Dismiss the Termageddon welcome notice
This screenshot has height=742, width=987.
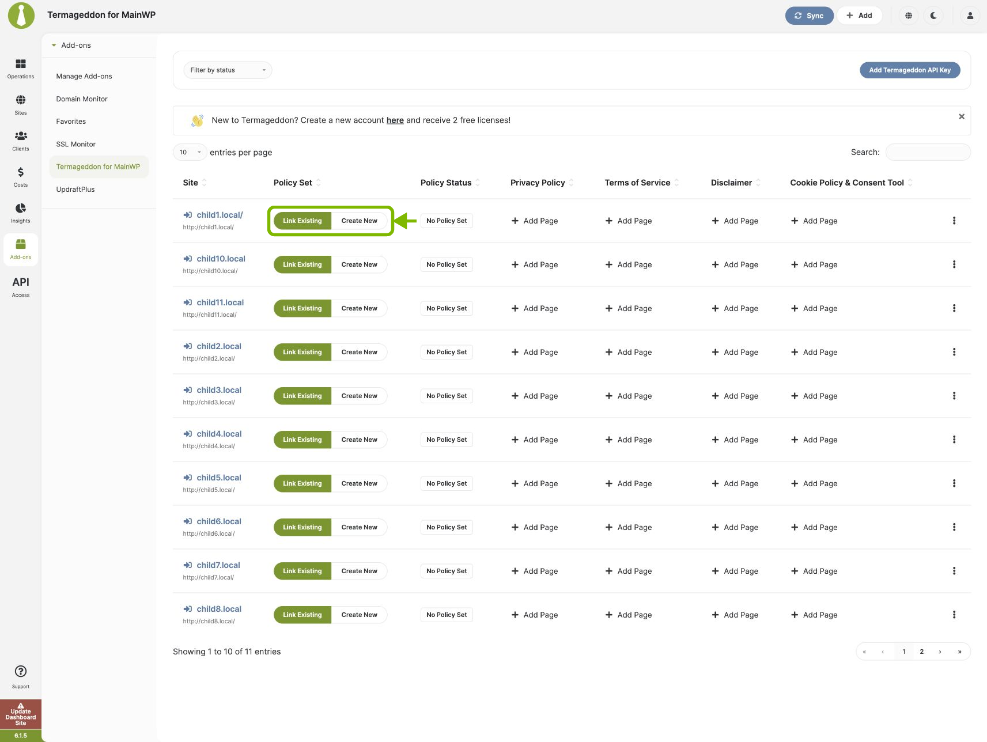(x=962, y=116)
